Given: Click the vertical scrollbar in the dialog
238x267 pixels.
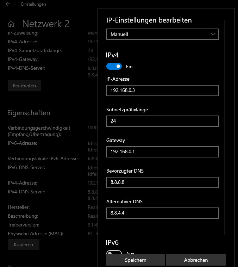Looking at the screenshot, I should (x=225, y=127).
